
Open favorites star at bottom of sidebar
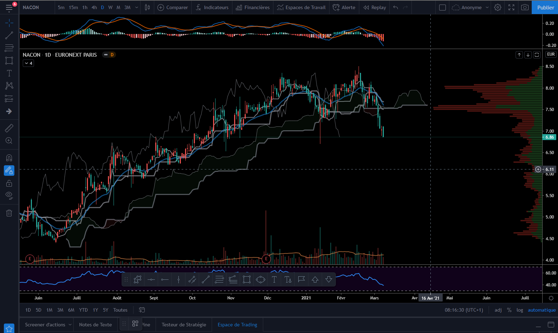[9, 328]
